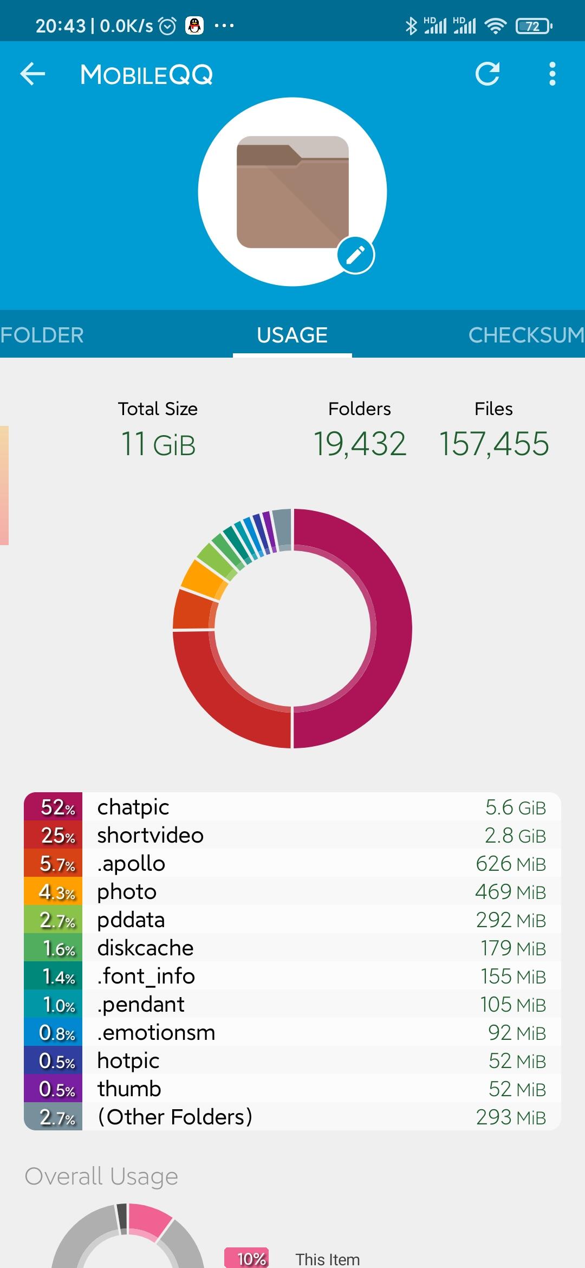Image resolution: width=585 pixels, height=1268 pixels.
Task: Refresh the folder usage analysis
Action: [487, 74]
